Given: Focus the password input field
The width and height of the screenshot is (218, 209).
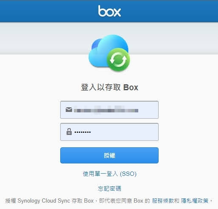Looking at the screenshot, I should (x=109, y=132).
